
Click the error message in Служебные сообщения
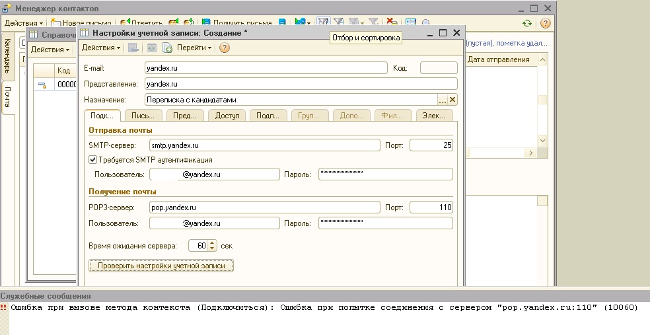point(324,307)
